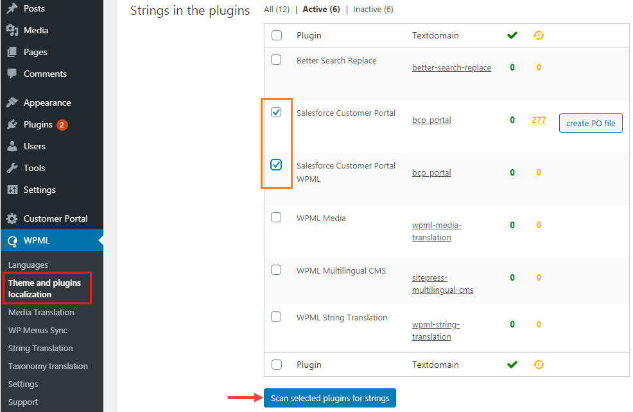Click the create PO file button
The width and height of the screenshot is (633, 412).
pyautogui.click(x=590, y=123)
